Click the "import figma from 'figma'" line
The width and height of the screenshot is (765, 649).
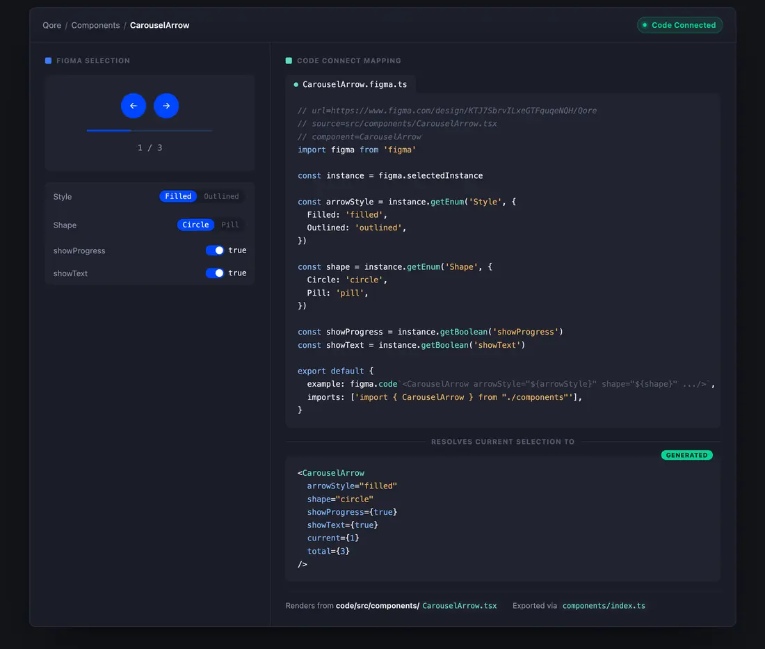(x=357, y=150)
